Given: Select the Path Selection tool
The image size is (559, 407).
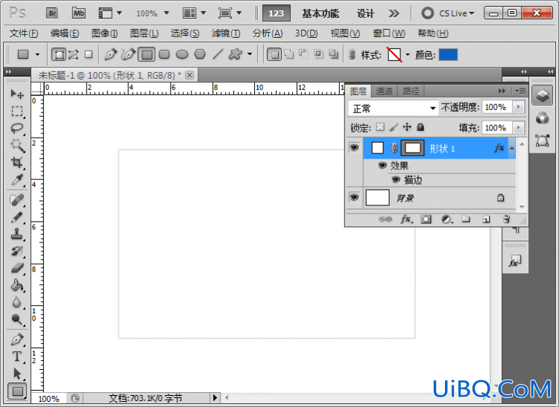Looking at the screenshot, I should pos(16,374).
